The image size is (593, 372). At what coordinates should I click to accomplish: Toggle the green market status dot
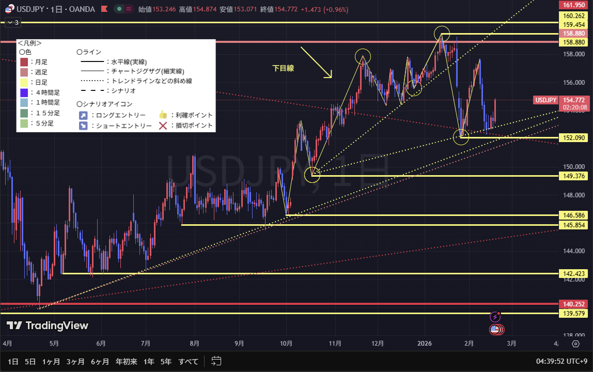(x=119, y=9)
